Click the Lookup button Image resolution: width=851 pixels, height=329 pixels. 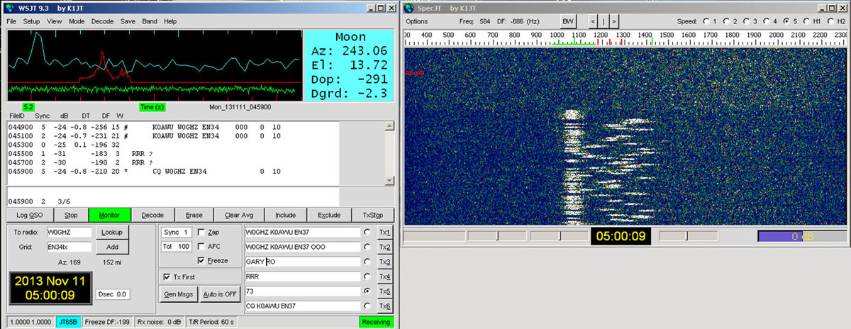click(112, 232)
